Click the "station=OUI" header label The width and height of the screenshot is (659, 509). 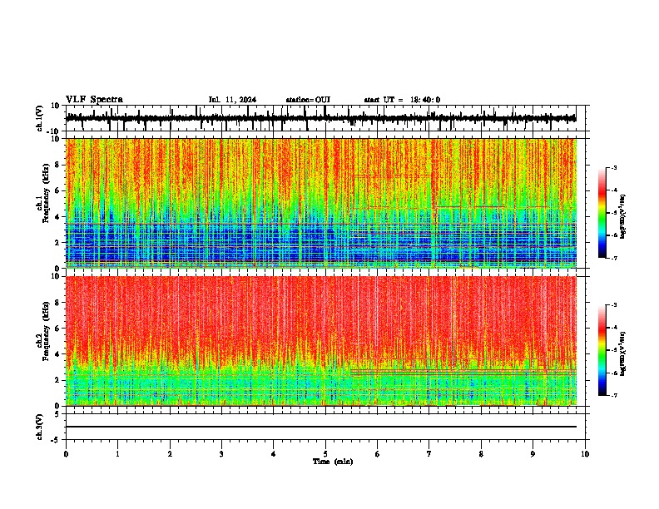tap(308, 100)
